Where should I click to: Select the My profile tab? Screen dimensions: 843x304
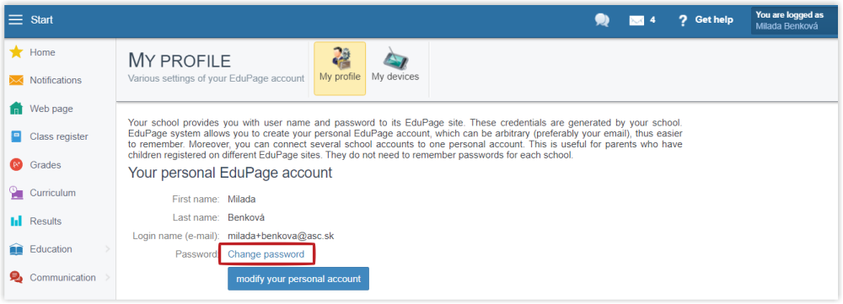[340, 69]
